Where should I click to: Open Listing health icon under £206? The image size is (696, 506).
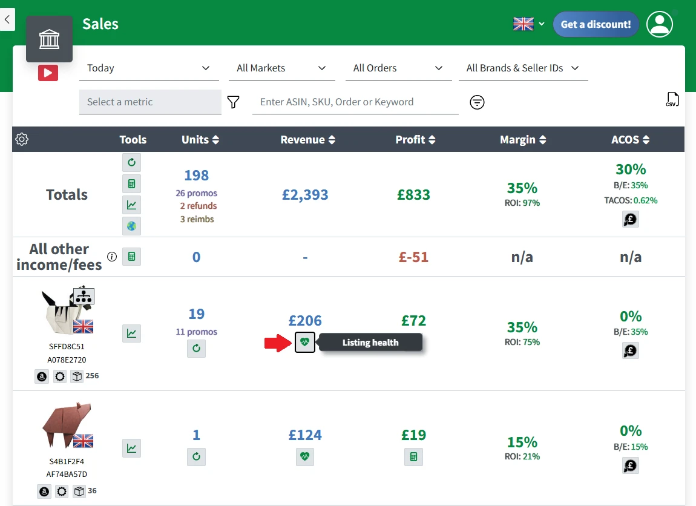coord(305,342)
